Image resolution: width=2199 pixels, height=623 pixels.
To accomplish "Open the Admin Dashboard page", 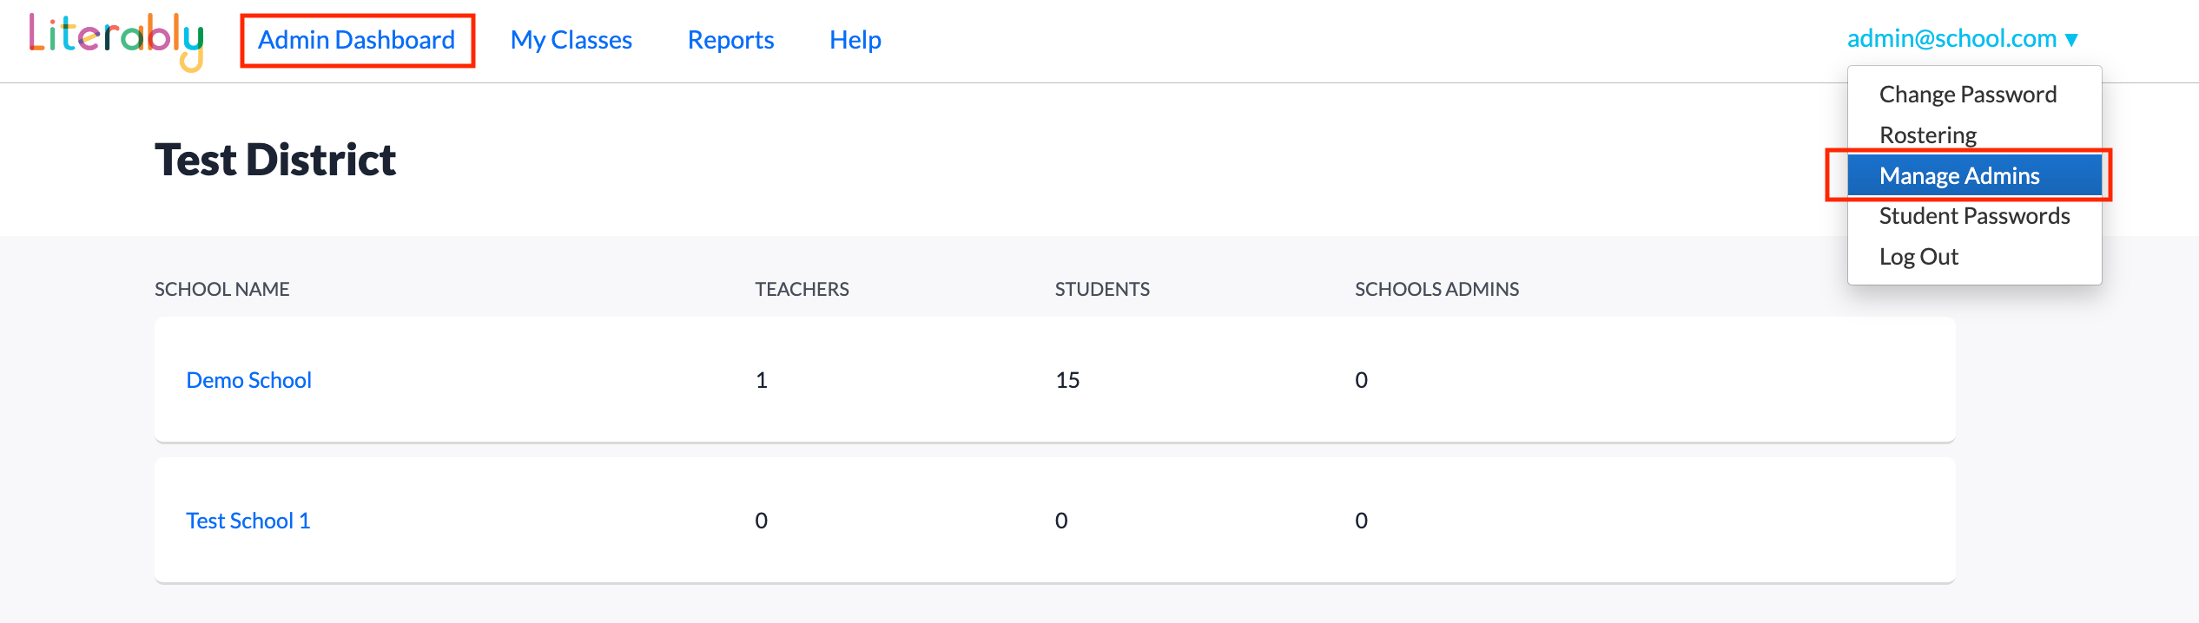I will 356,40.
